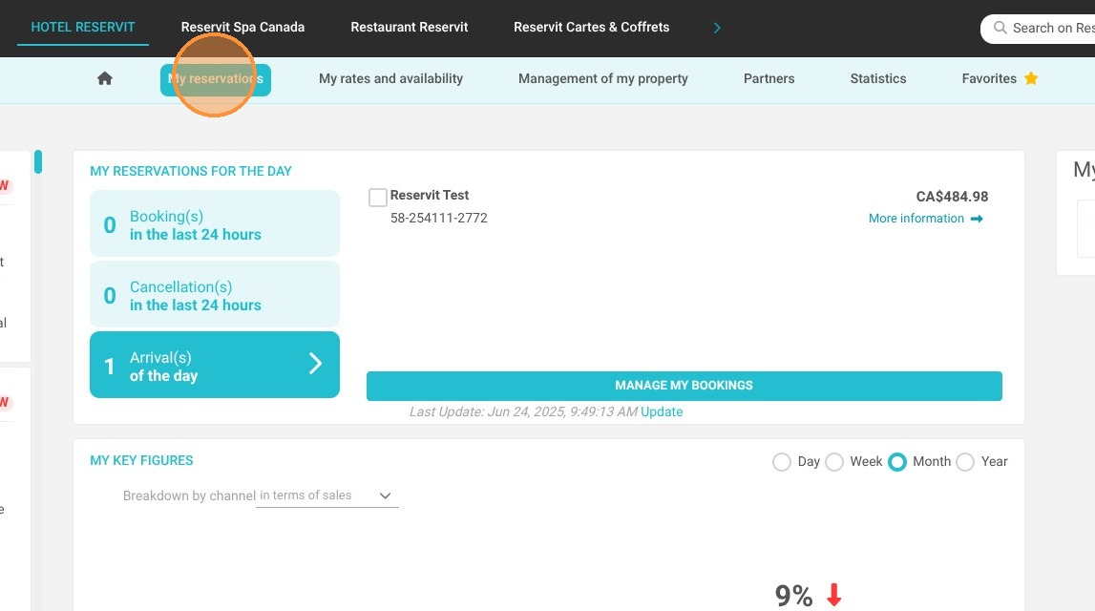Click the Update link

pos(662,412)
